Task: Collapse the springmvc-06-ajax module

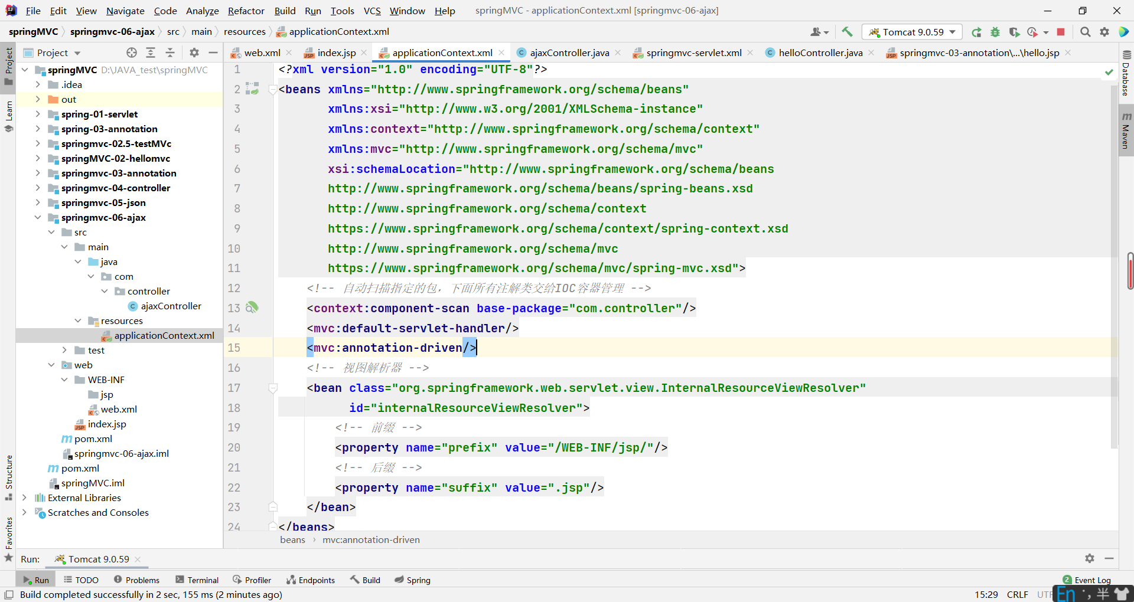Action: tap(38, 217)
